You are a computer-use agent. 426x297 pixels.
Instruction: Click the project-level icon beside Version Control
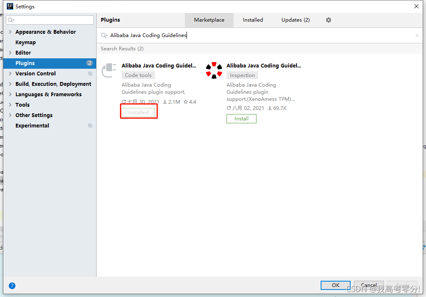click(x=90, y=74)
